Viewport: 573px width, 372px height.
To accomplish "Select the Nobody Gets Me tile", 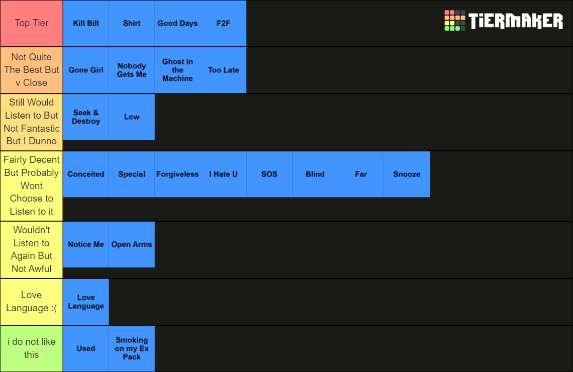I will pyautogui.click(x=132, y=70).
